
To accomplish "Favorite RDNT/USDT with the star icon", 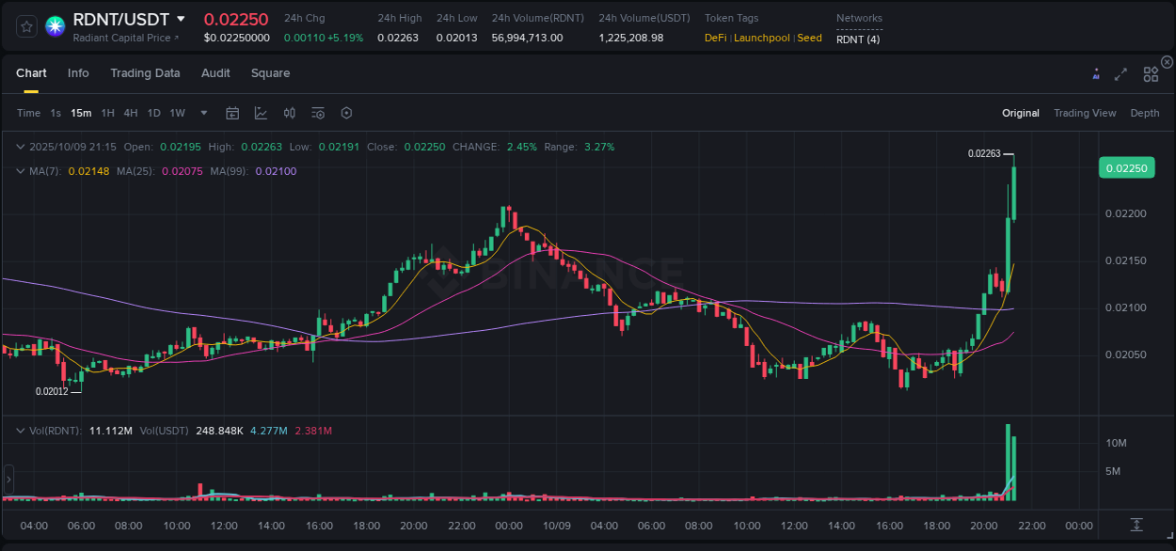I will tap(25, 25).
